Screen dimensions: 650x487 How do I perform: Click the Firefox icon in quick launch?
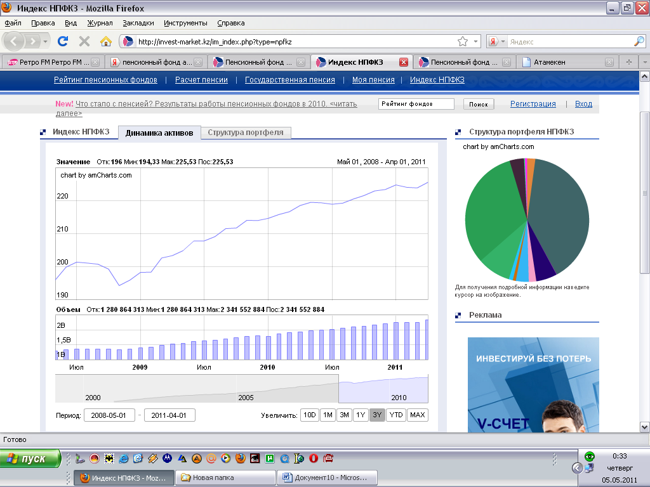coord(240,458)
